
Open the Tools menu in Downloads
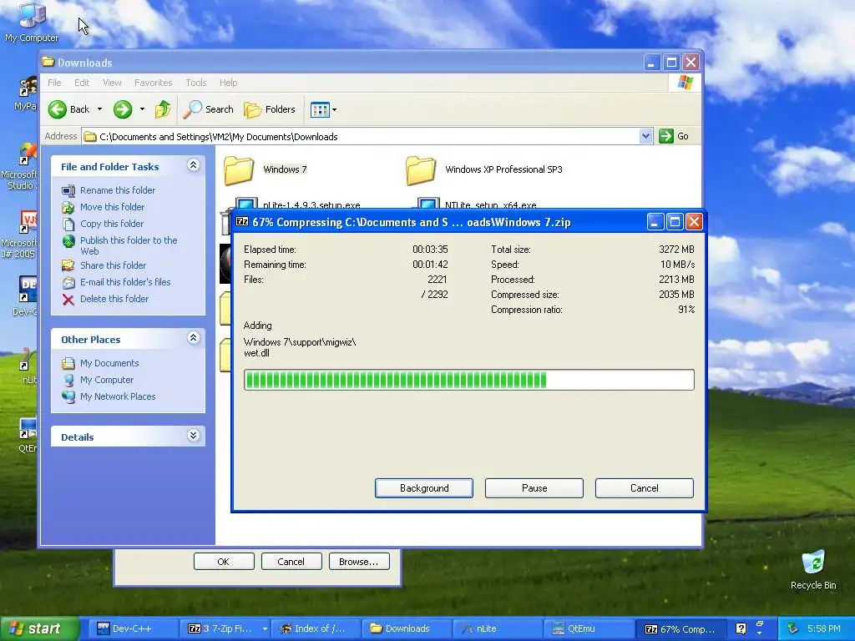(195, 83)
